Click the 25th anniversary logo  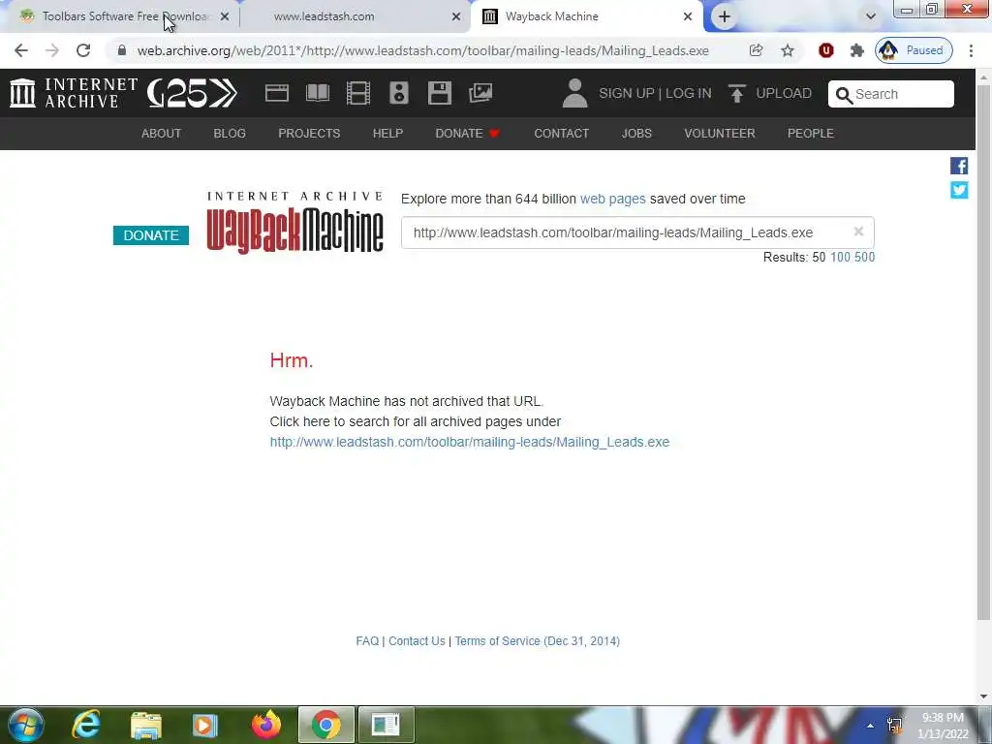[192, 93]
